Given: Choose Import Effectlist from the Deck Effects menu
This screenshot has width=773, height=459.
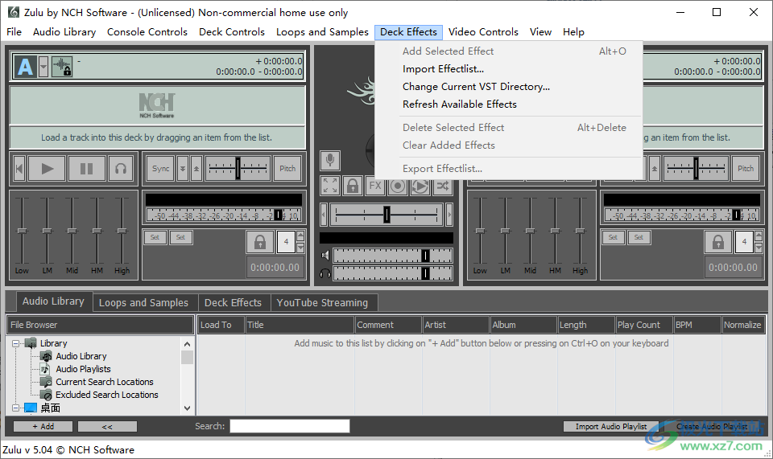Looking at the screenshot, I should [x=443, y=69].
